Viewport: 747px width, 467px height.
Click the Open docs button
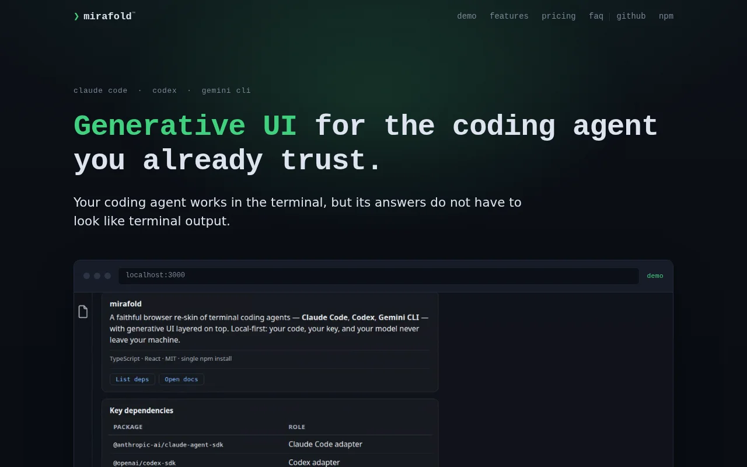tap(181, 379)
